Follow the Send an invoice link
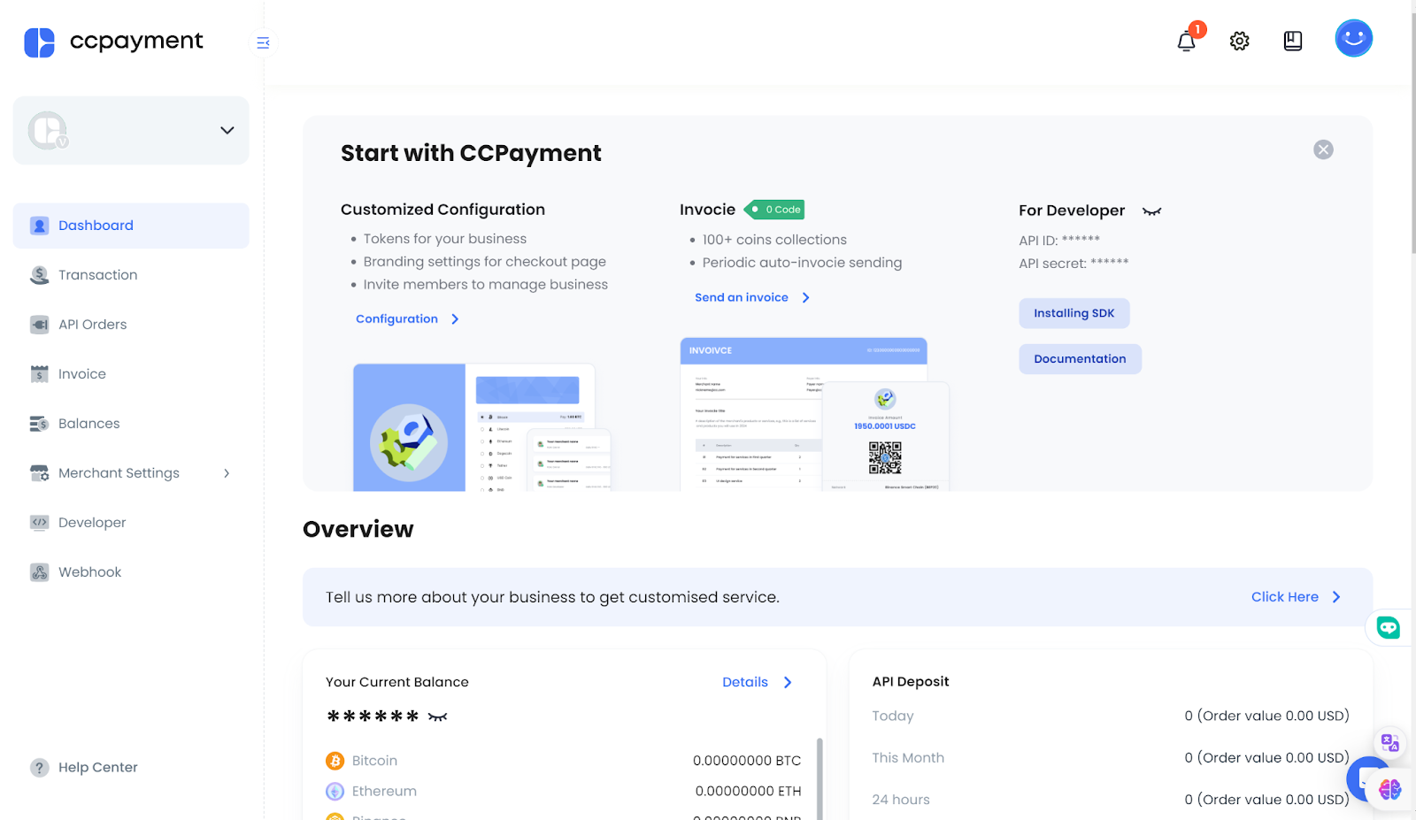This screenshot has width=1416, height=820. (742, 298)
